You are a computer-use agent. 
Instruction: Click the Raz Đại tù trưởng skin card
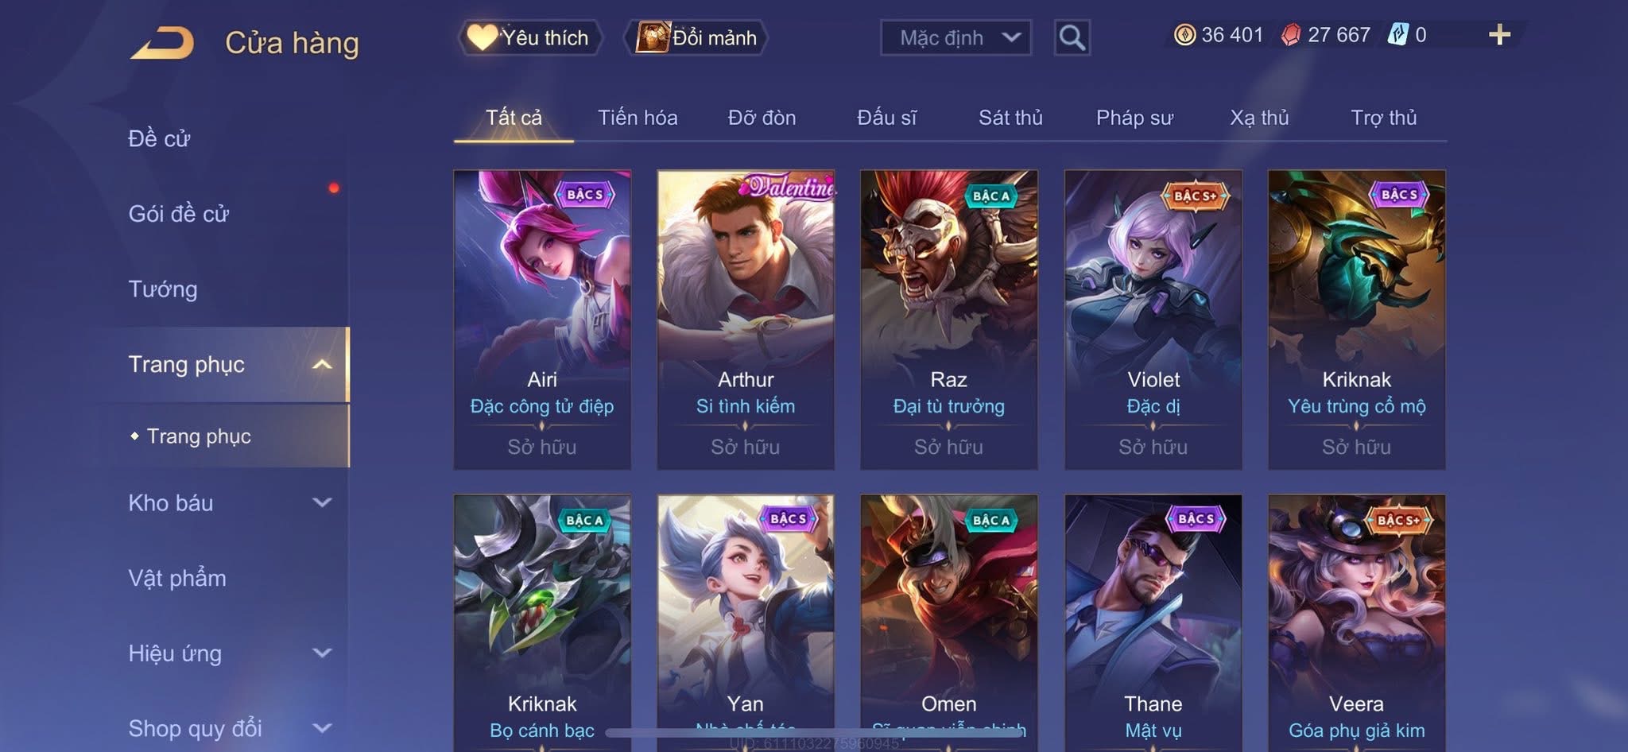949,320
